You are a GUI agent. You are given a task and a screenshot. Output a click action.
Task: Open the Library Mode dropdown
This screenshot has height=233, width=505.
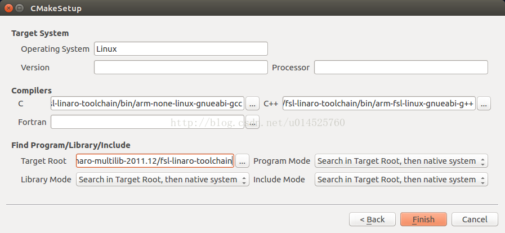click(x=163, y=180)
